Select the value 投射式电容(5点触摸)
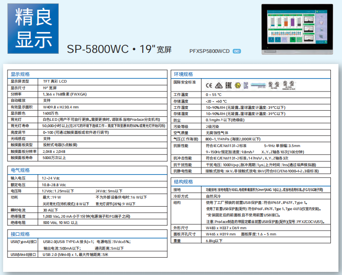Image resolution: width=342 pixels, height=275 pixels. (60, 145)
